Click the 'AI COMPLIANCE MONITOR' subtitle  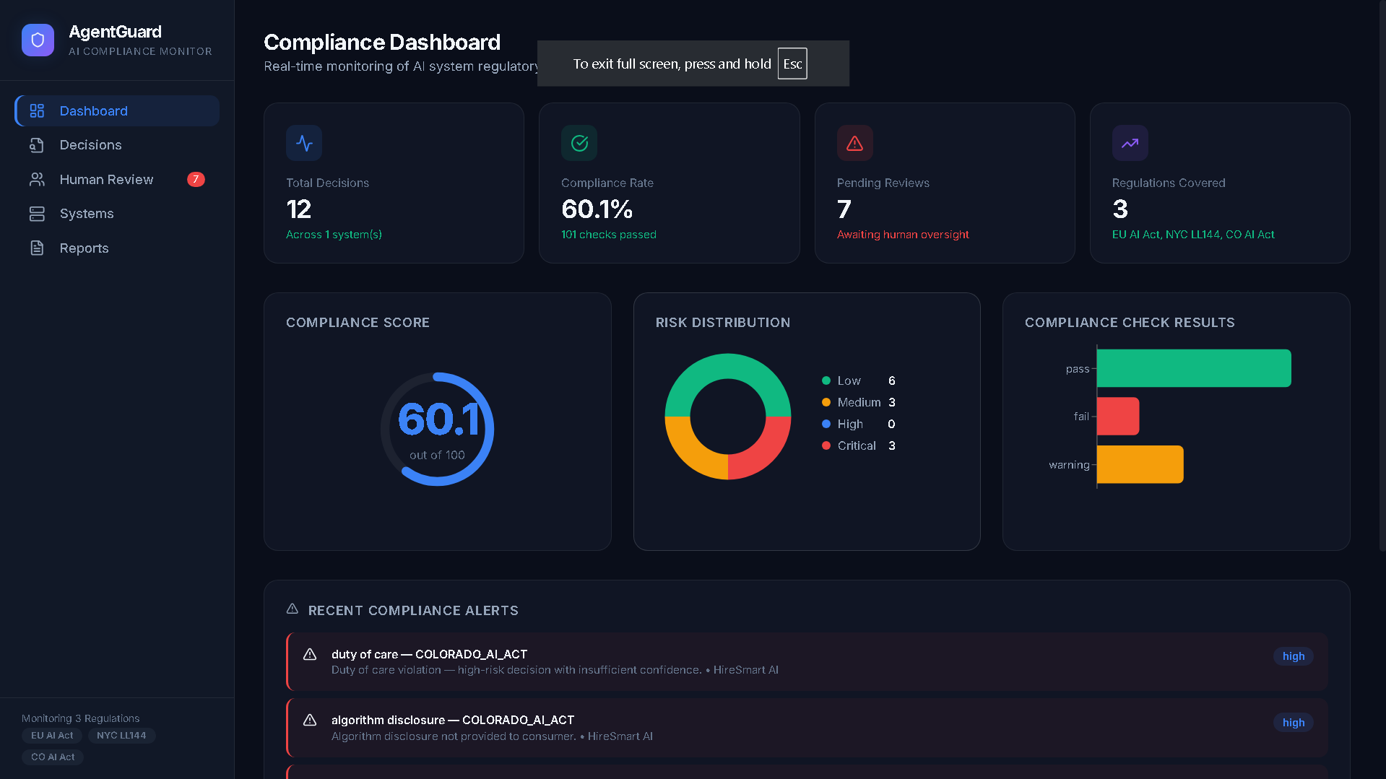click(140, 51)
